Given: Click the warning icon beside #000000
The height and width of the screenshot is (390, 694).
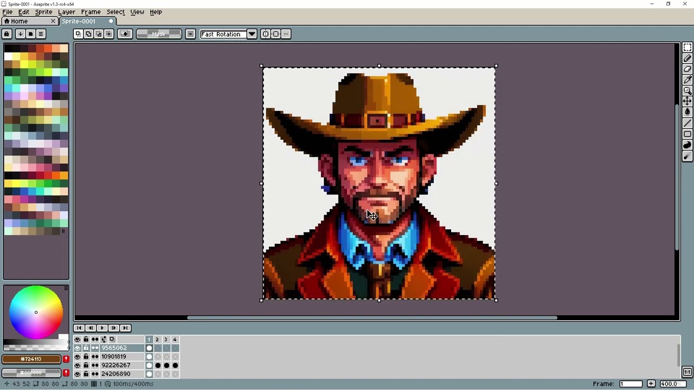Looking at the screenshot, I should point(66,373).
